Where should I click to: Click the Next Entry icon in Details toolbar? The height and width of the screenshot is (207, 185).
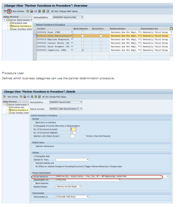(36, 96)
